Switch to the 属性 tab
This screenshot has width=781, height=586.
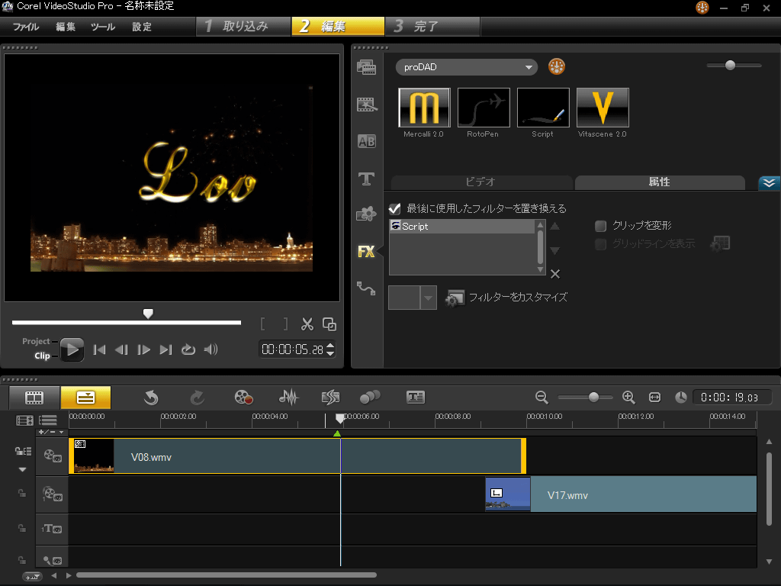pos(660,182)
